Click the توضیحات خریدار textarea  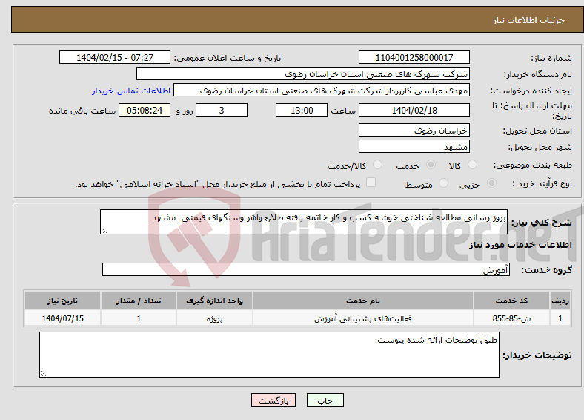point(269,355)
